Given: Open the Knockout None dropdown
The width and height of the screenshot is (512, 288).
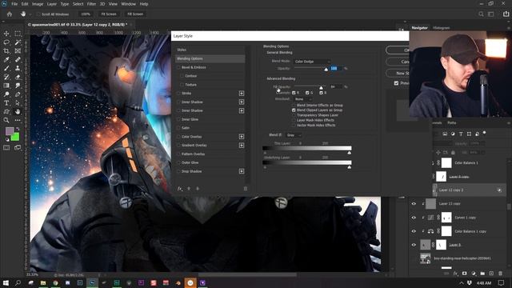Looking at the screenshot, I should 303,99.
